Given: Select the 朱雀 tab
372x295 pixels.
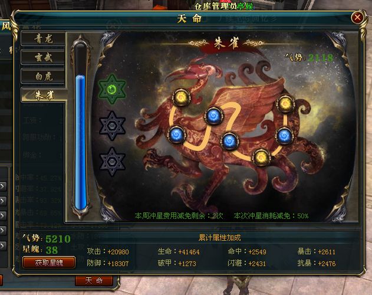Looking at the screenshot, I should click(44, 95).
